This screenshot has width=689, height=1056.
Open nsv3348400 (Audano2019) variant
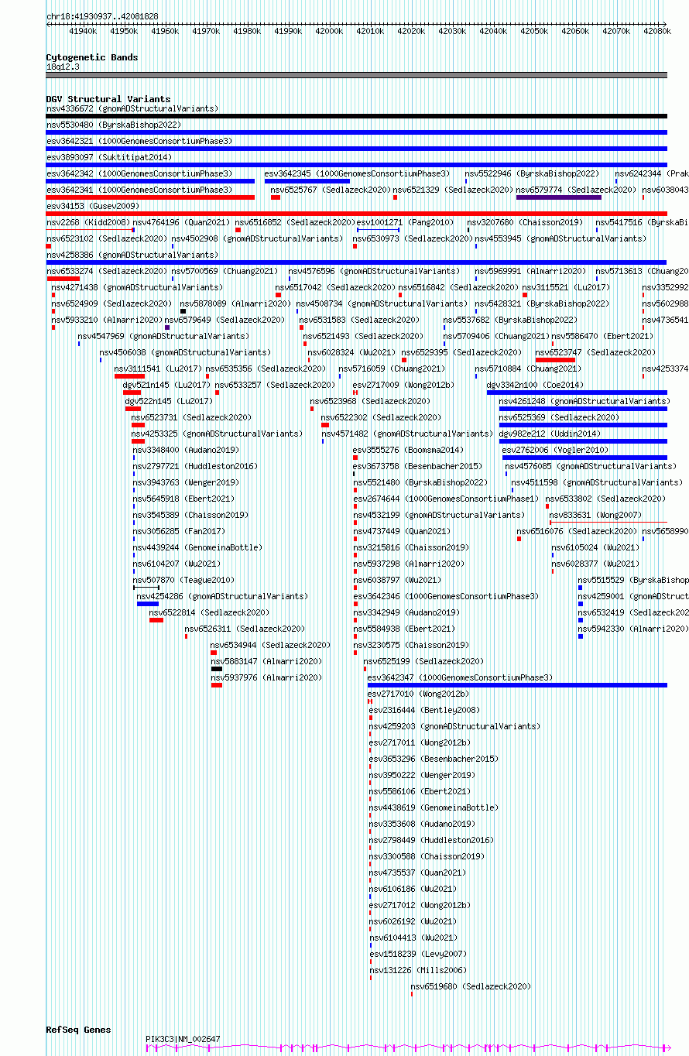pyautogui.click(x=187, y=450)
